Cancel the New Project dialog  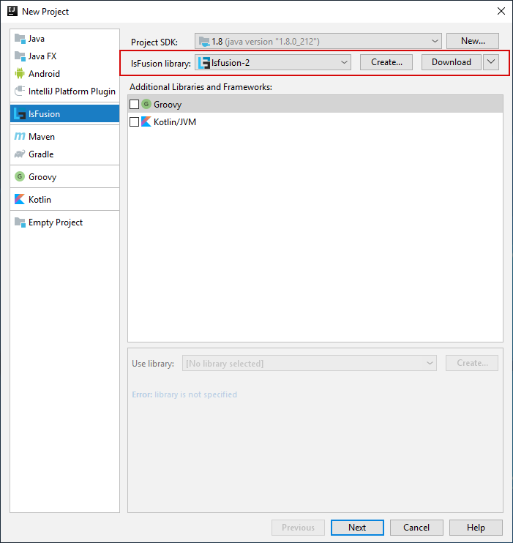coord(416,528)
